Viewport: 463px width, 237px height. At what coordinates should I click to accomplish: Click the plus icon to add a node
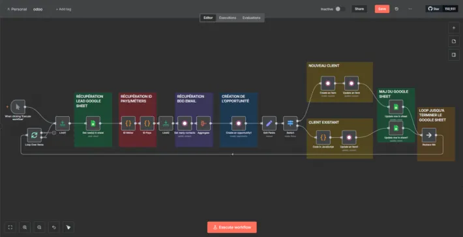point(454,28)
